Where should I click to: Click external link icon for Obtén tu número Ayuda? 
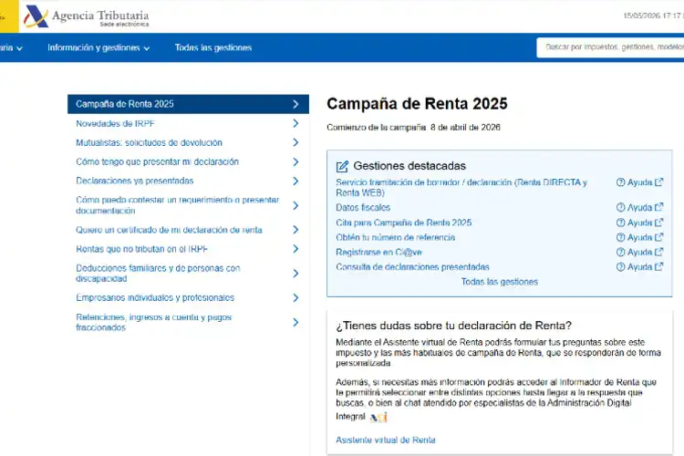(659, 237)
